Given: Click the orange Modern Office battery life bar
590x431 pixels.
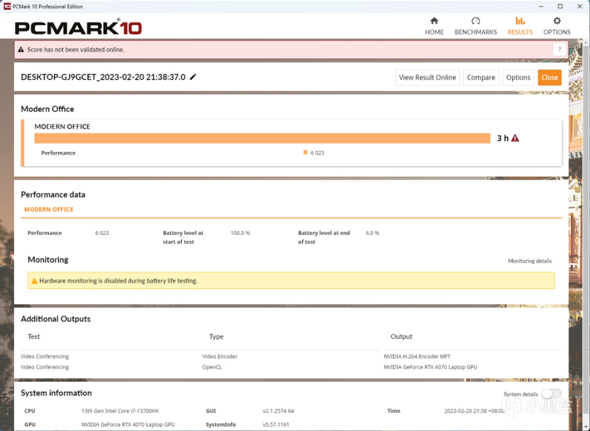Looking at the screenshot, I should pos(262,138).
